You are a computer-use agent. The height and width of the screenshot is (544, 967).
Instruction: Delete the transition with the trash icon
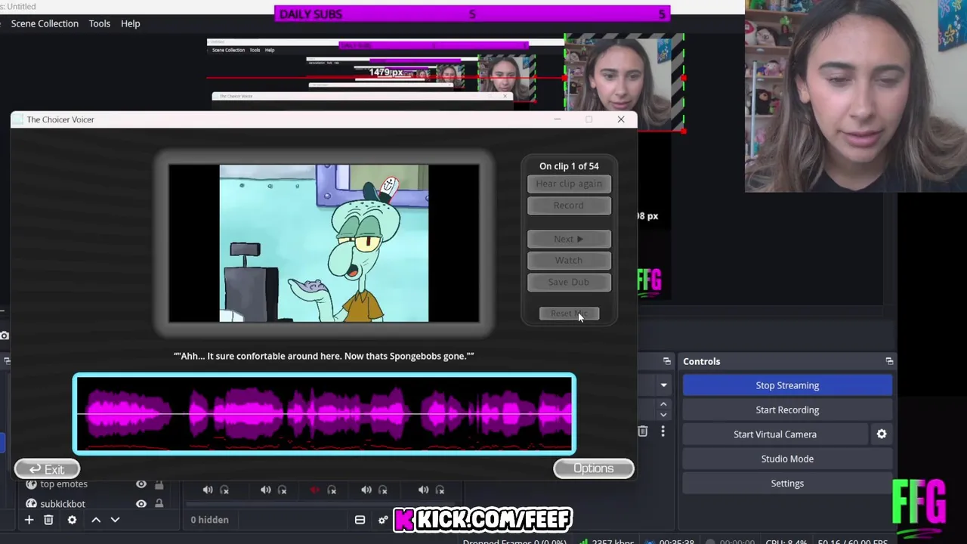click(x=642, y=431)
